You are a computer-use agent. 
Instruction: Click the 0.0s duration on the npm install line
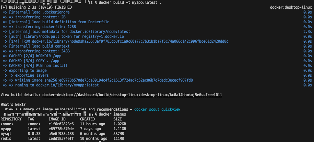(308, 66)
